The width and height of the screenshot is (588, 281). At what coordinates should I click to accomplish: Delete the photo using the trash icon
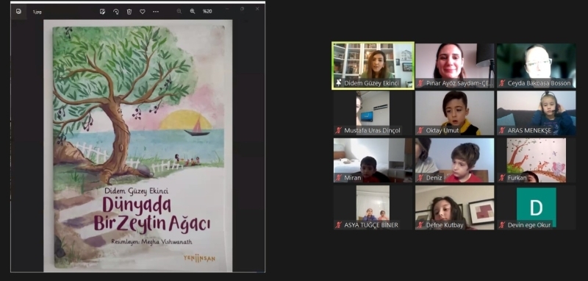(129, 12)
